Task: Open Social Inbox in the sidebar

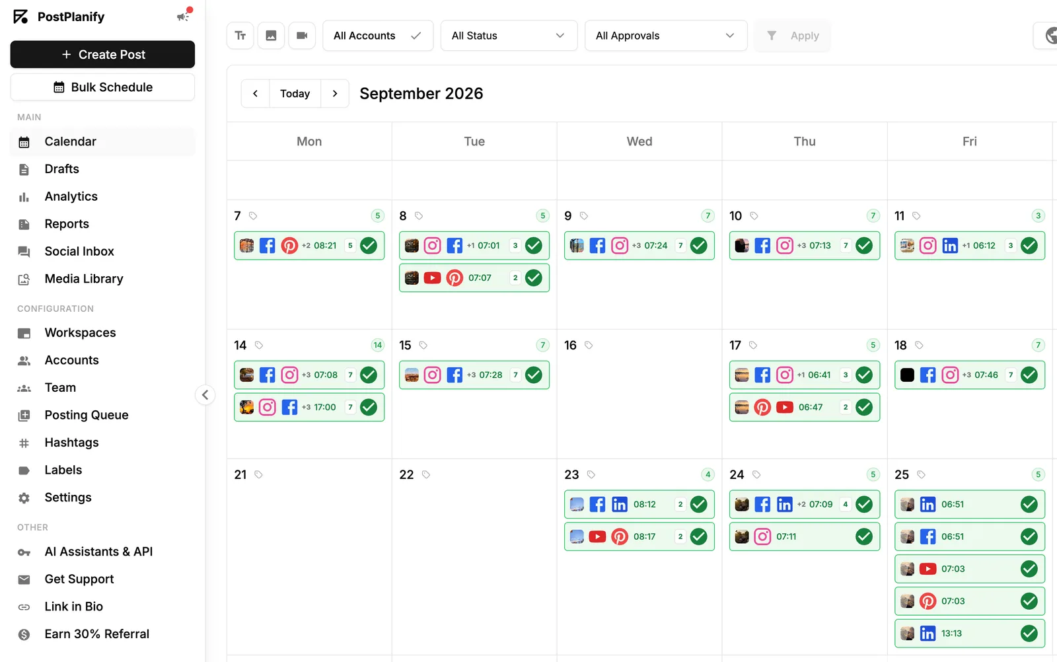Action: pos(102,252)
